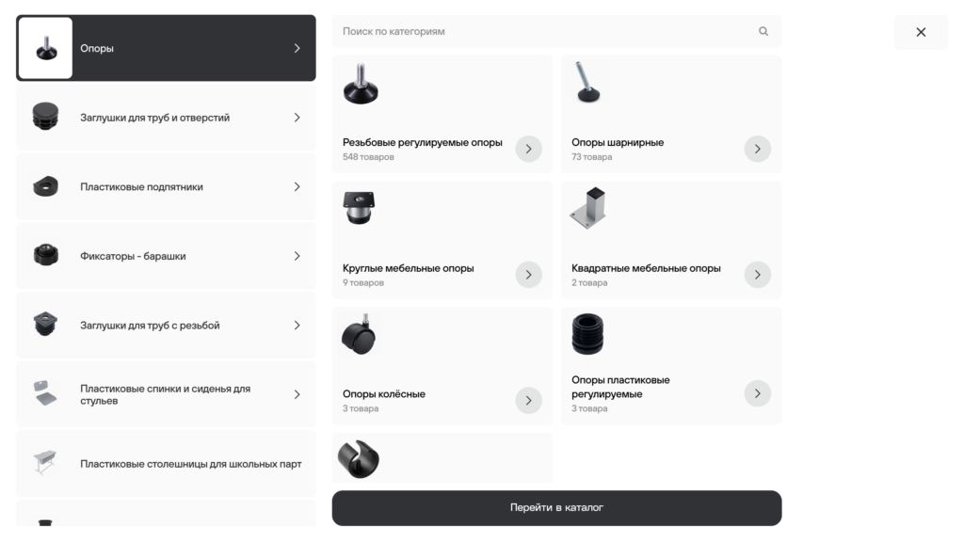Screen dimensions: 964x542
Task: Close the category menu with X
Action: (921, 32)
